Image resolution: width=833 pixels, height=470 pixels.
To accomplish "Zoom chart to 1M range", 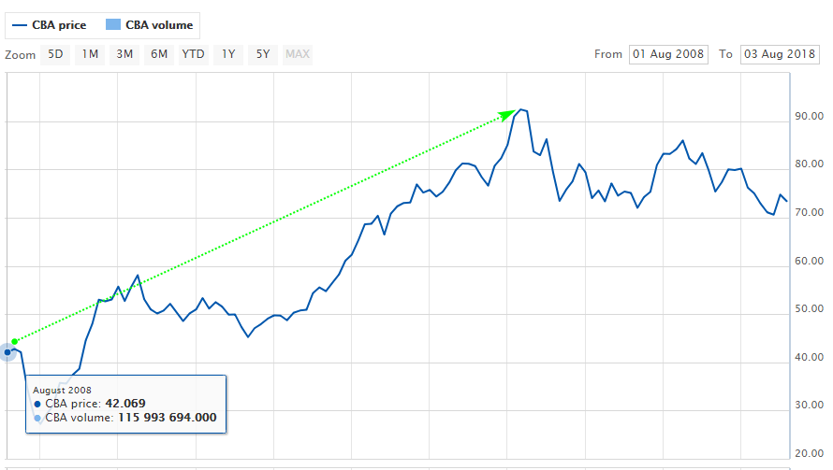I will (90, 54).
